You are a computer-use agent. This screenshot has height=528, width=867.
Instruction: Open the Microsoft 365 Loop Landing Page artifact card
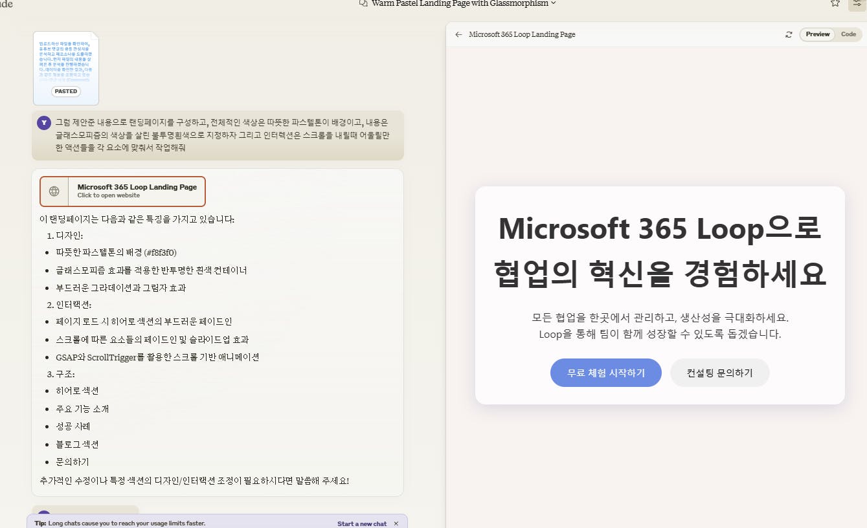[122, 191]
